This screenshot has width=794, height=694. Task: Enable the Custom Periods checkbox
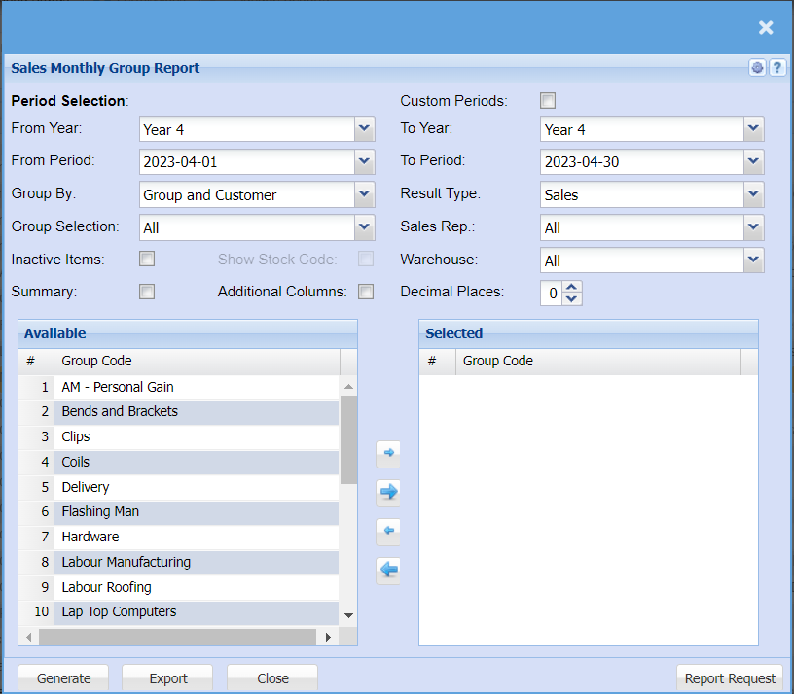(x=548, y=100)
